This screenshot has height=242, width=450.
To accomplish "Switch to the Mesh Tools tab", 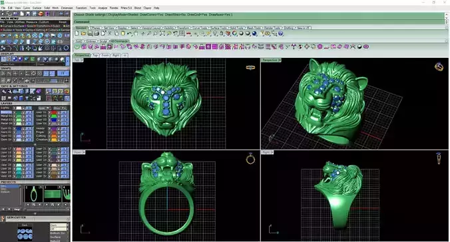I will tap(254, 28).
